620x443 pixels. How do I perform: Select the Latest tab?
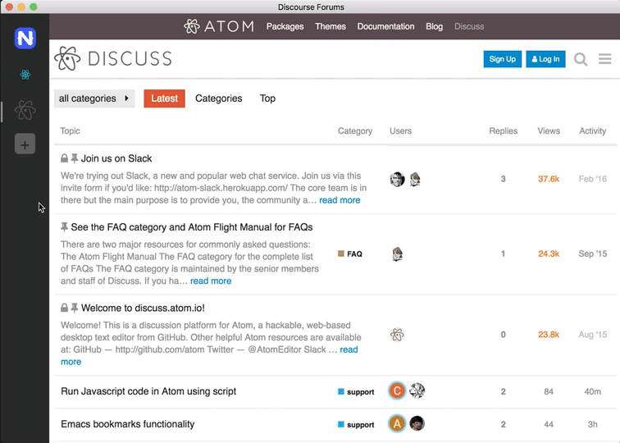point(164,98)
